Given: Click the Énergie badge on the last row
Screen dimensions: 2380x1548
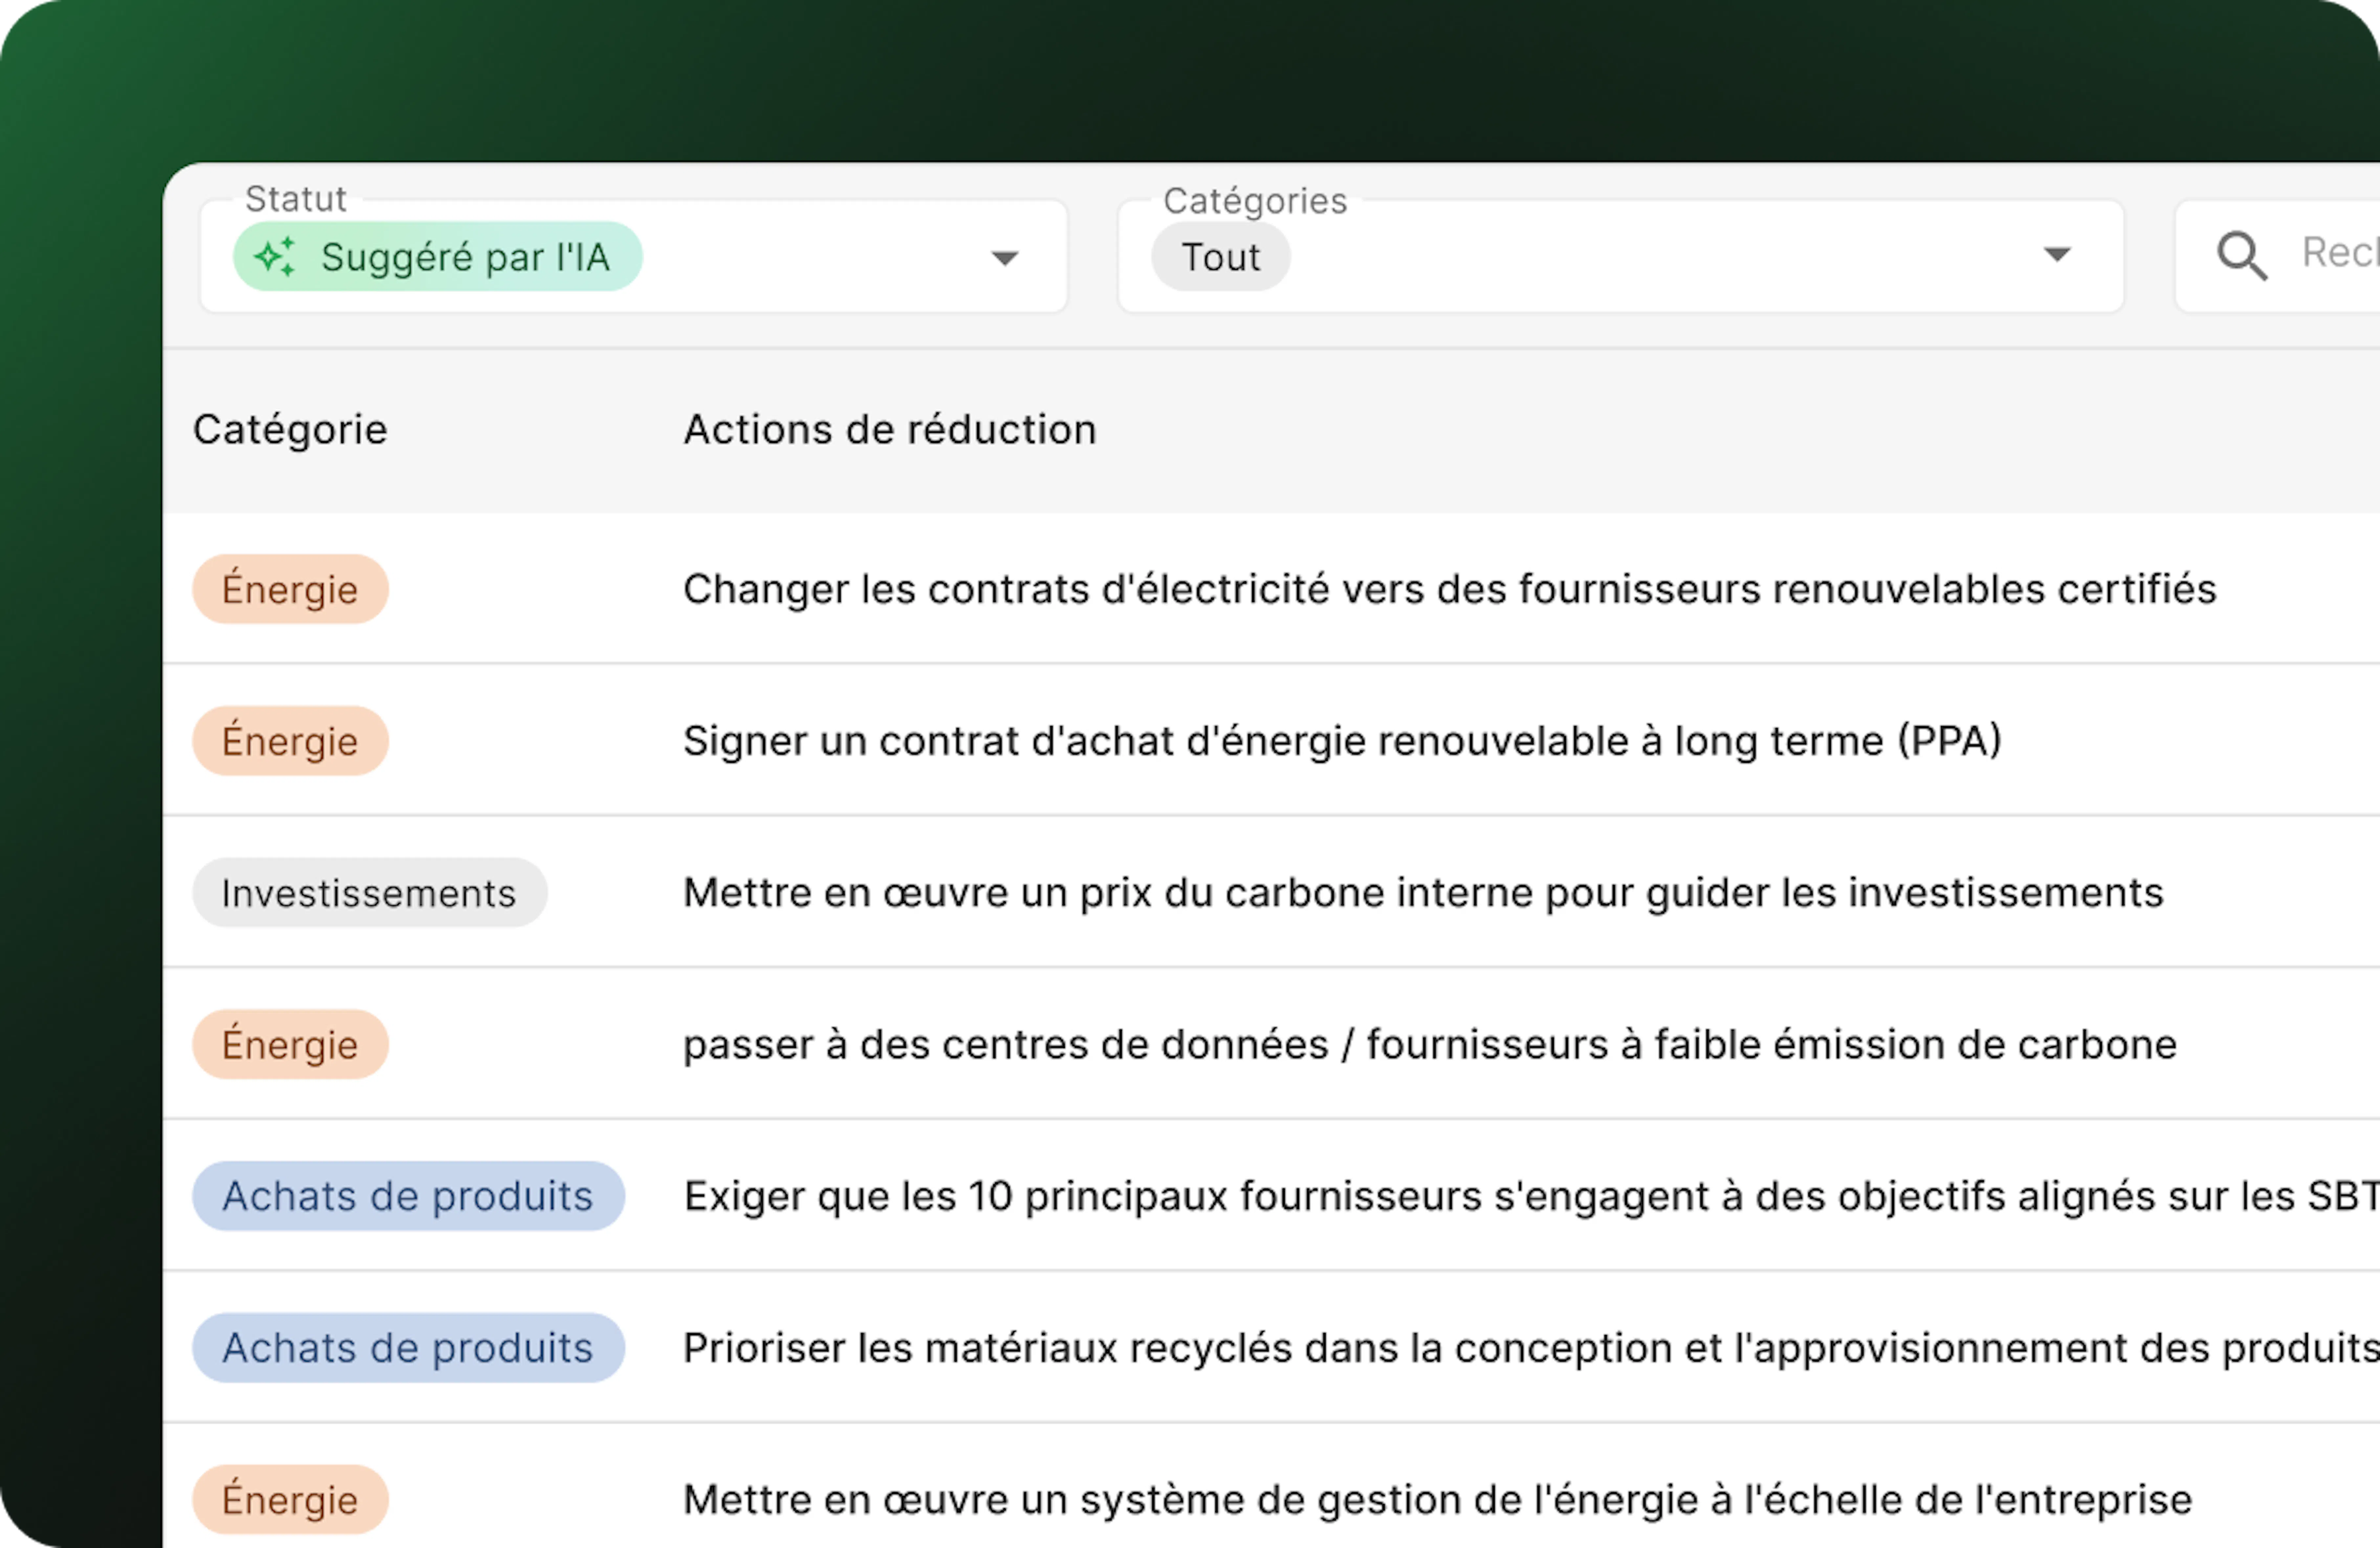Looking at the screenshot, I should (x=290, y=1498).
